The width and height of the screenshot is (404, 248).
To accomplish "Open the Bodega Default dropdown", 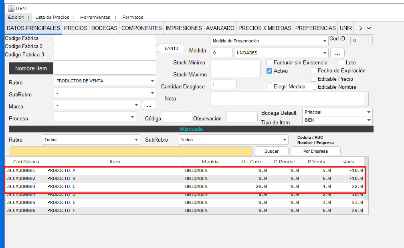I will point(368,112).
